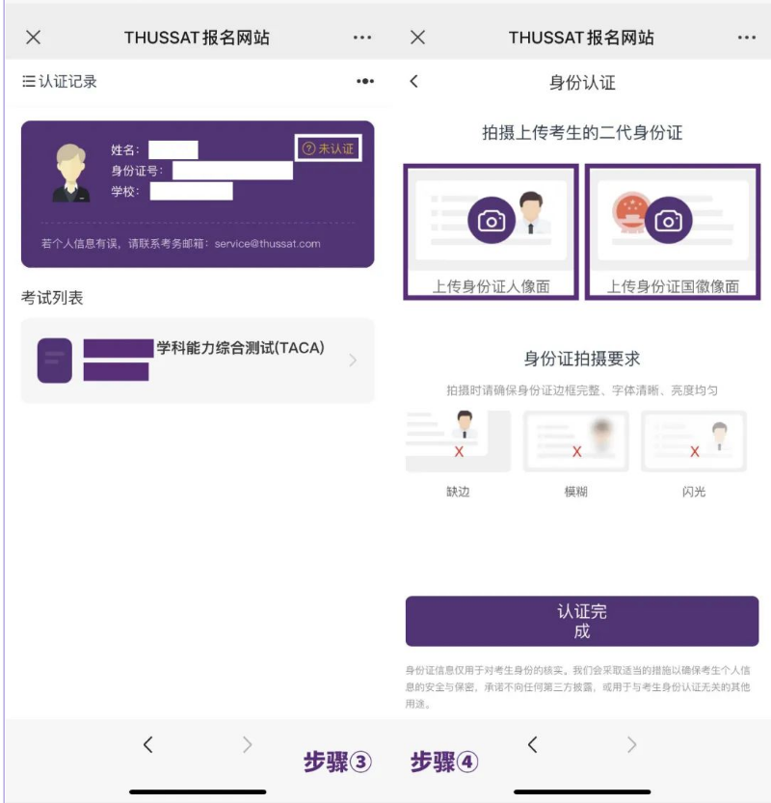Image resolution: width=771 pixels, height=803 pixels.
Task: Tap browser back arrow in left bottom bar
Action: click(148, 744)
